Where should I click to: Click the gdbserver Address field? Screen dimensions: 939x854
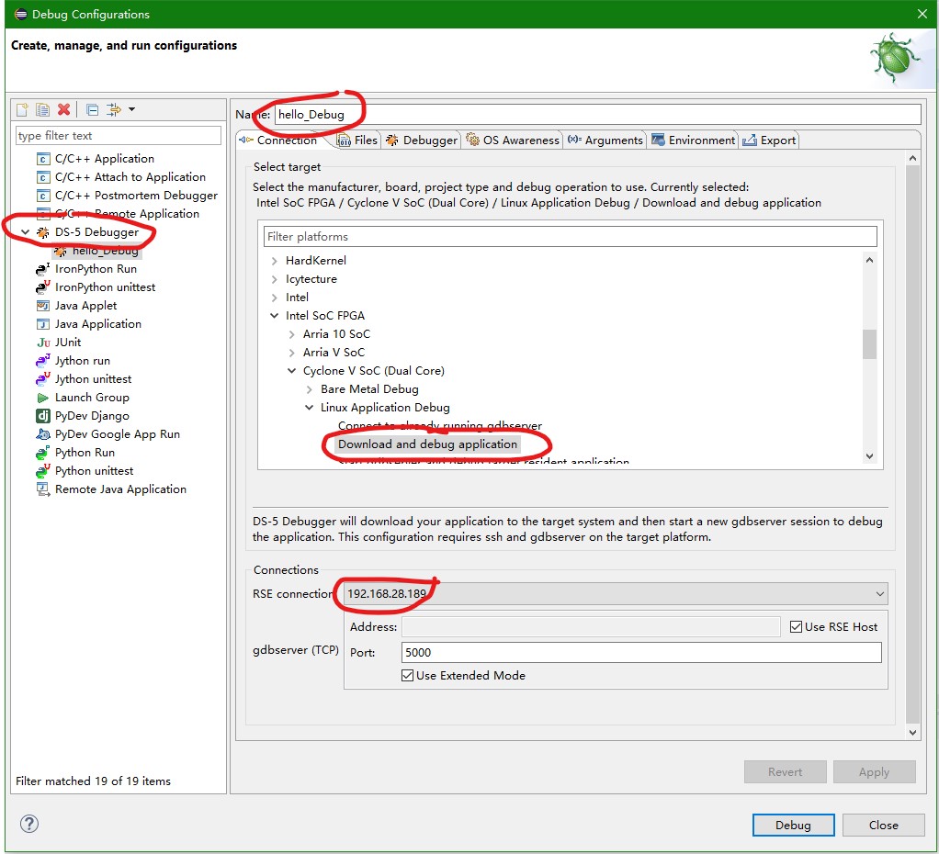(x=591, y=626)
